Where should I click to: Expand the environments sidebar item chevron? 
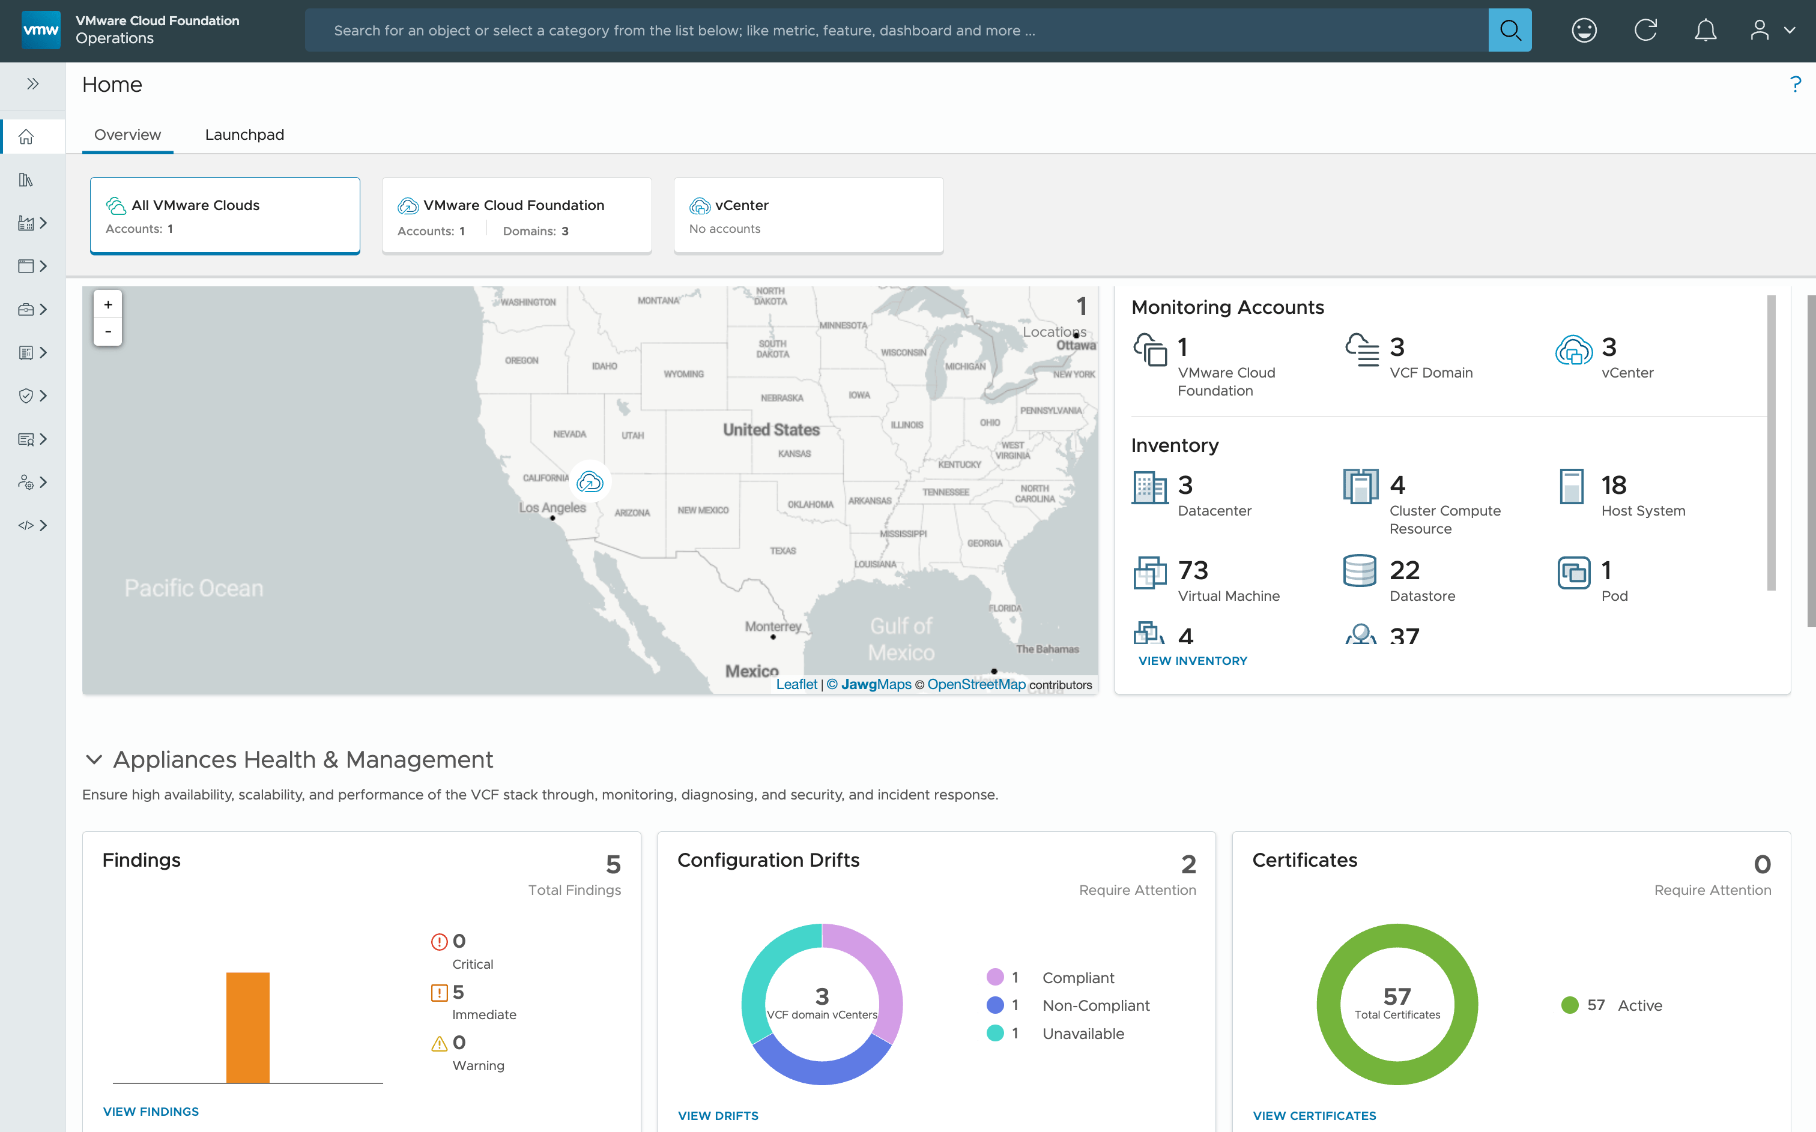[43, 222]
